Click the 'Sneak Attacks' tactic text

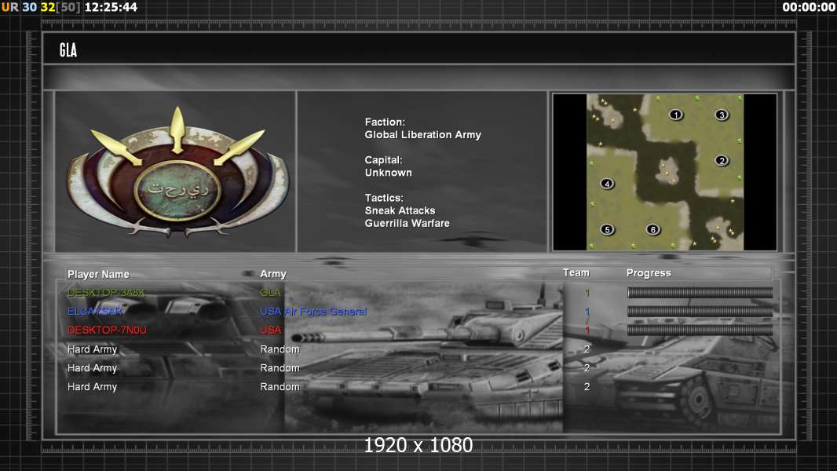pos(400,210)
